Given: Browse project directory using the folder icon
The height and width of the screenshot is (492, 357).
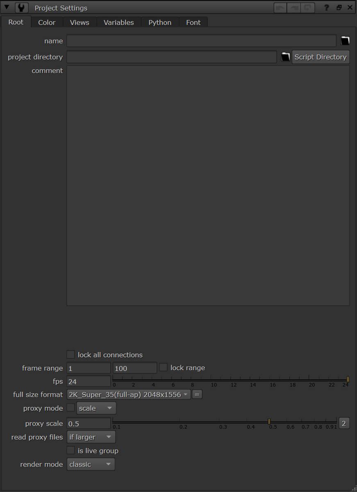Looking at the screenshot, I should pos(285,57).
